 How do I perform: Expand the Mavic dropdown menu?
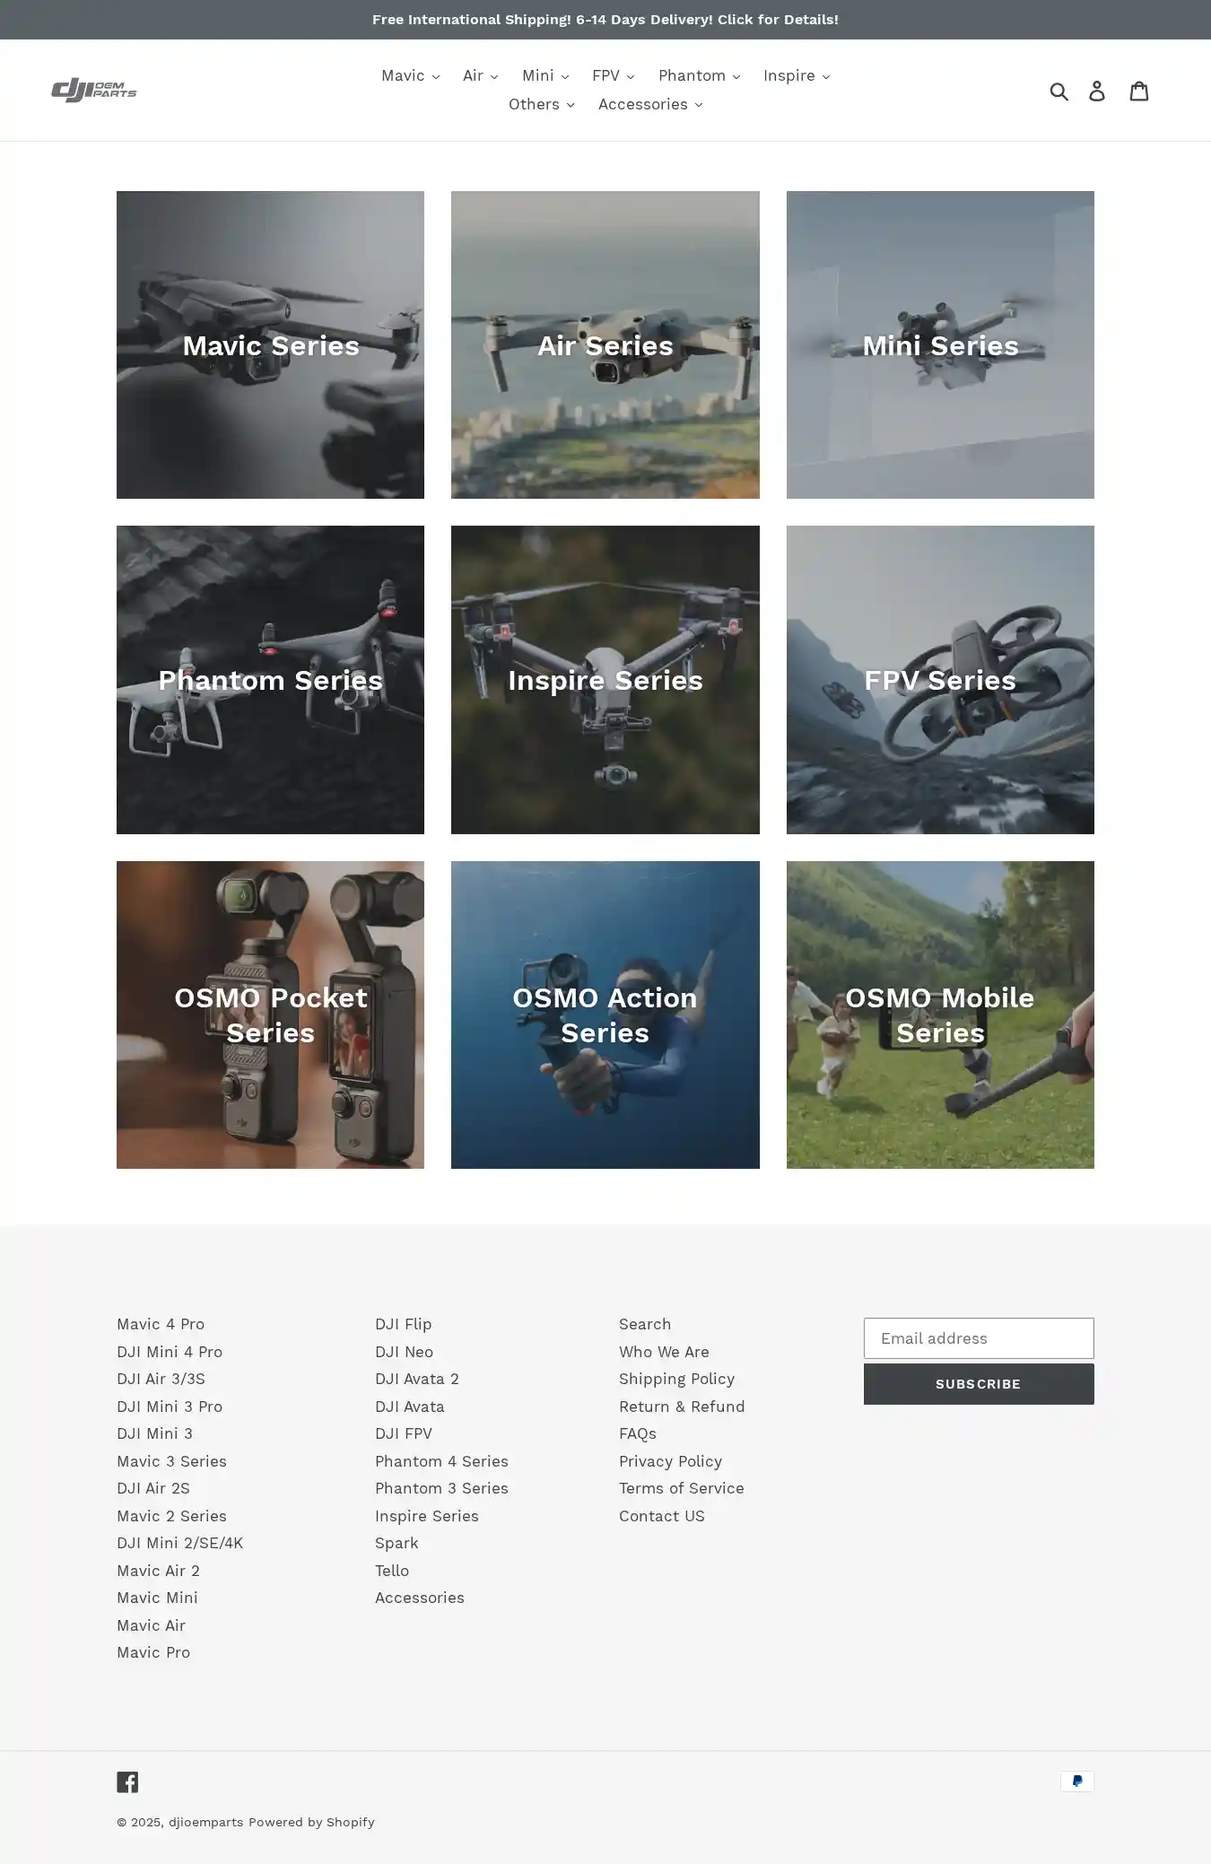point(411,76)
